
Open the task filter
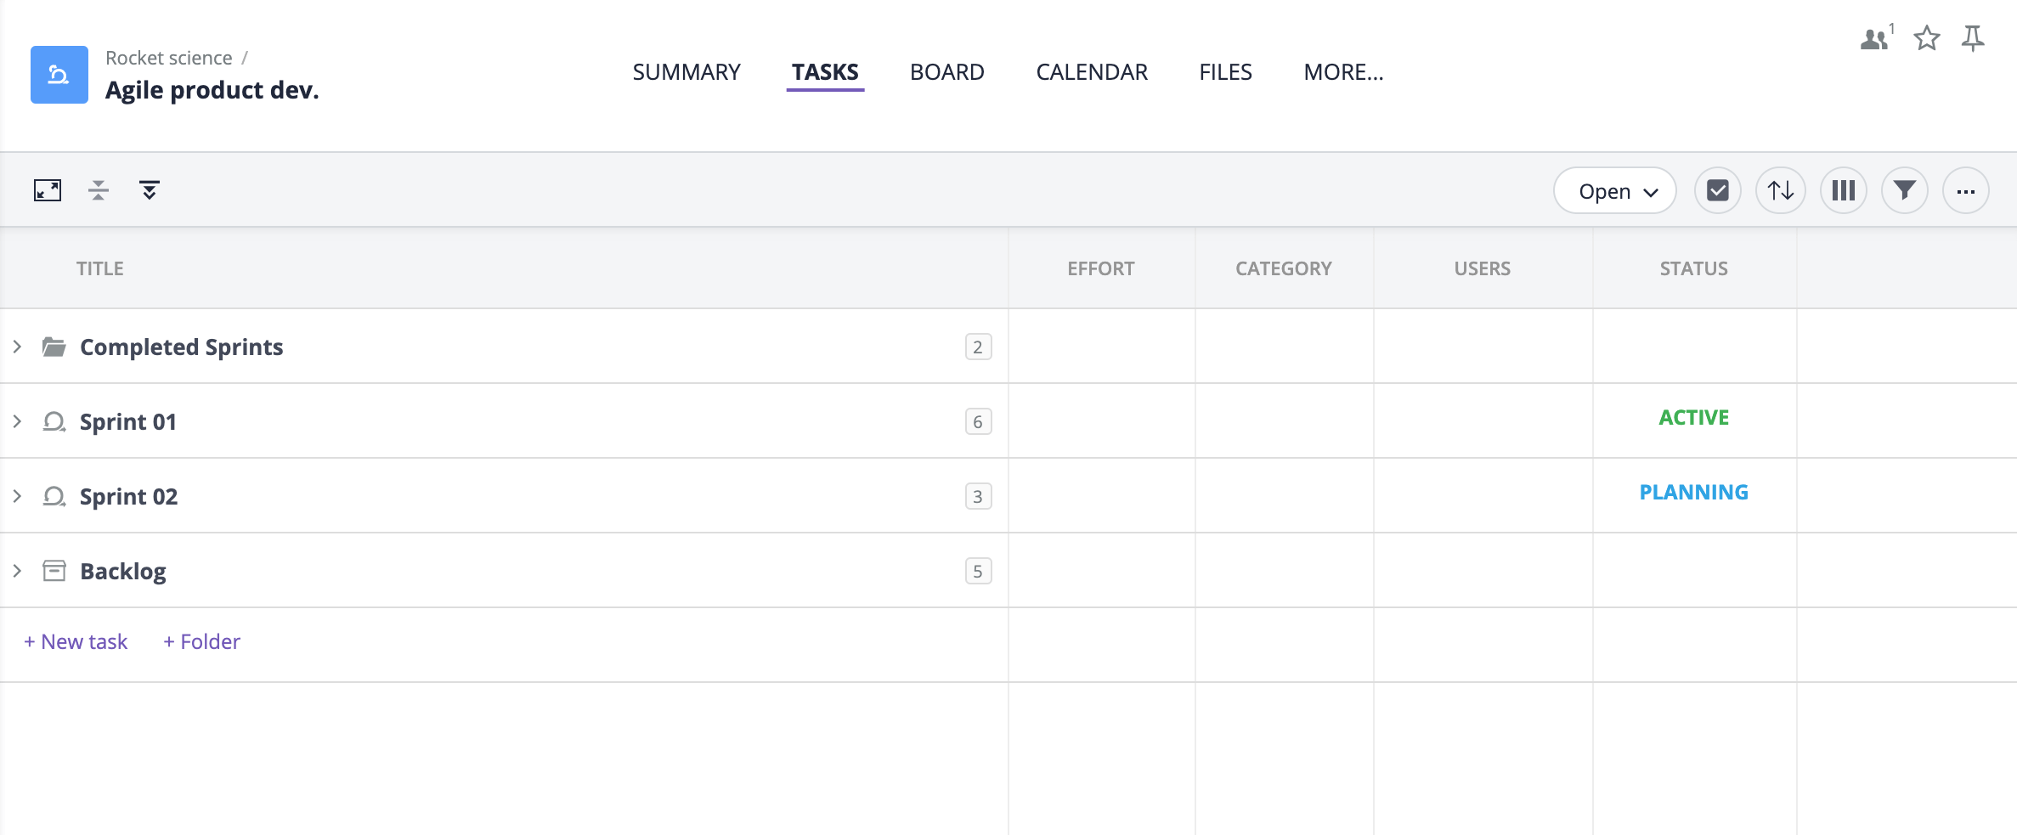click(1905, 190)
